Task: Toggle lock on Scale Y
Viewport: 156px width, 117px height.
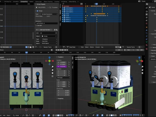Action: [69, 84]
